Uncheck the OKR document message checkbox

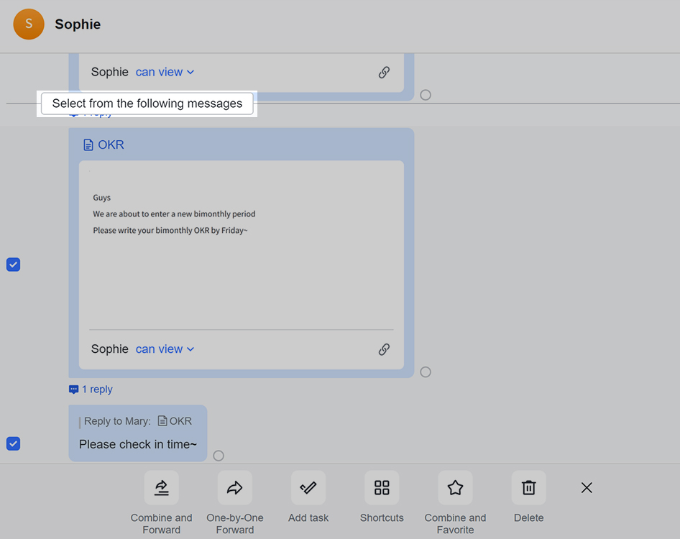coord(13,264)
